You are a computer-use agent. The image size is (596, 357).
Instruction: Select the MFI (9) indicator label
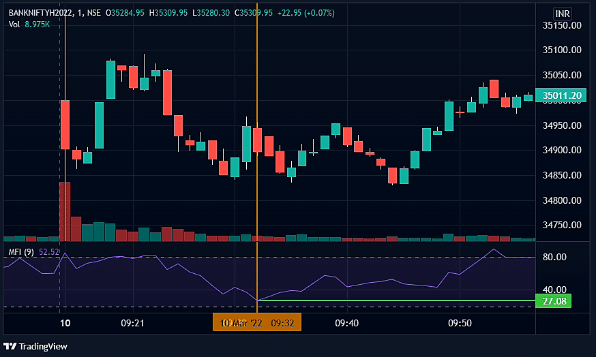20,252
